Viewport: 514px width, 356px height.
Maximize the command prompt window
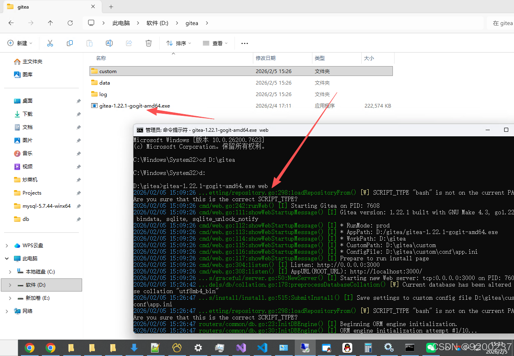point(506,130)
